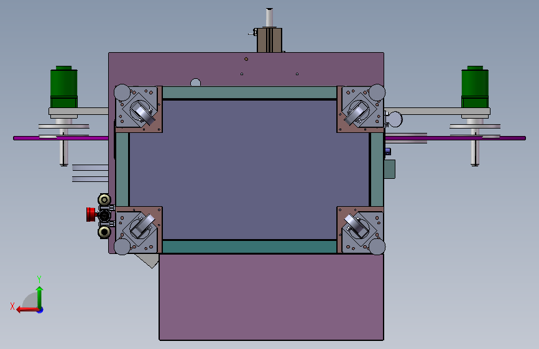Select the right magenta rail
The image size is (539, 349).
[456, 138]
